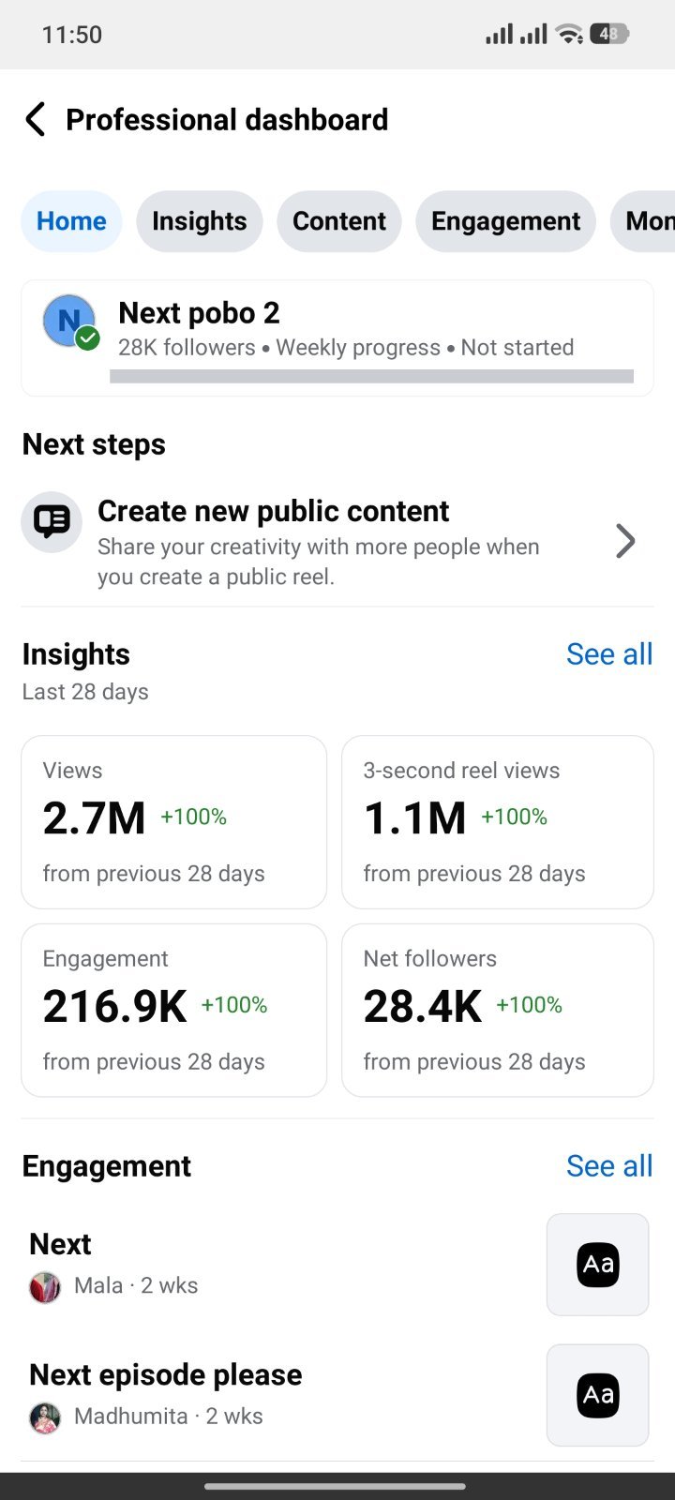Tap Mala's profile picture
Image resolution: width=675 pixels, height=1500 pixels.
pos(45,1286)
